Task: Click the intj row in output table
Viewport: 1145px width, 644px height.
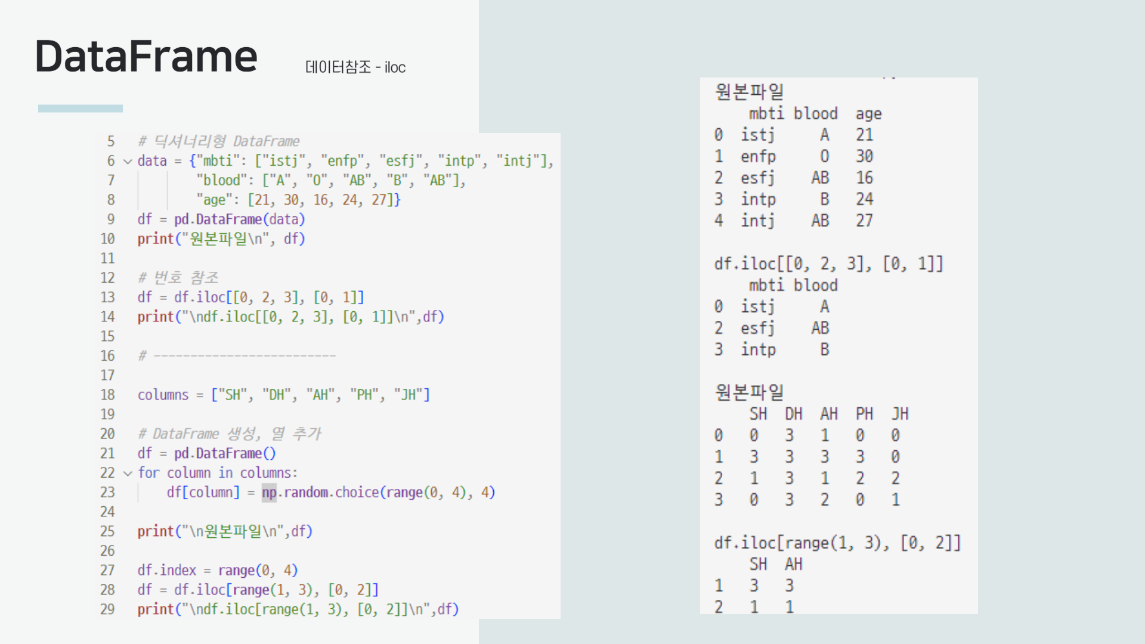Action: click(757, 221)
